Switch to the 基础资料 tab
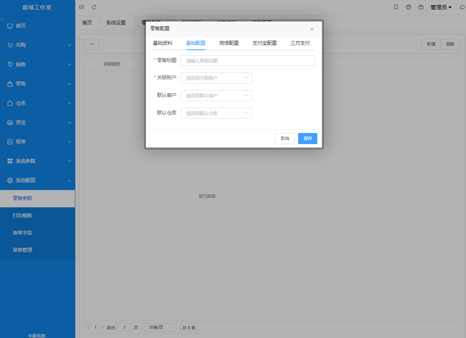Image resolution: width=466 pixels, height=338 pixels. [163, 43]
